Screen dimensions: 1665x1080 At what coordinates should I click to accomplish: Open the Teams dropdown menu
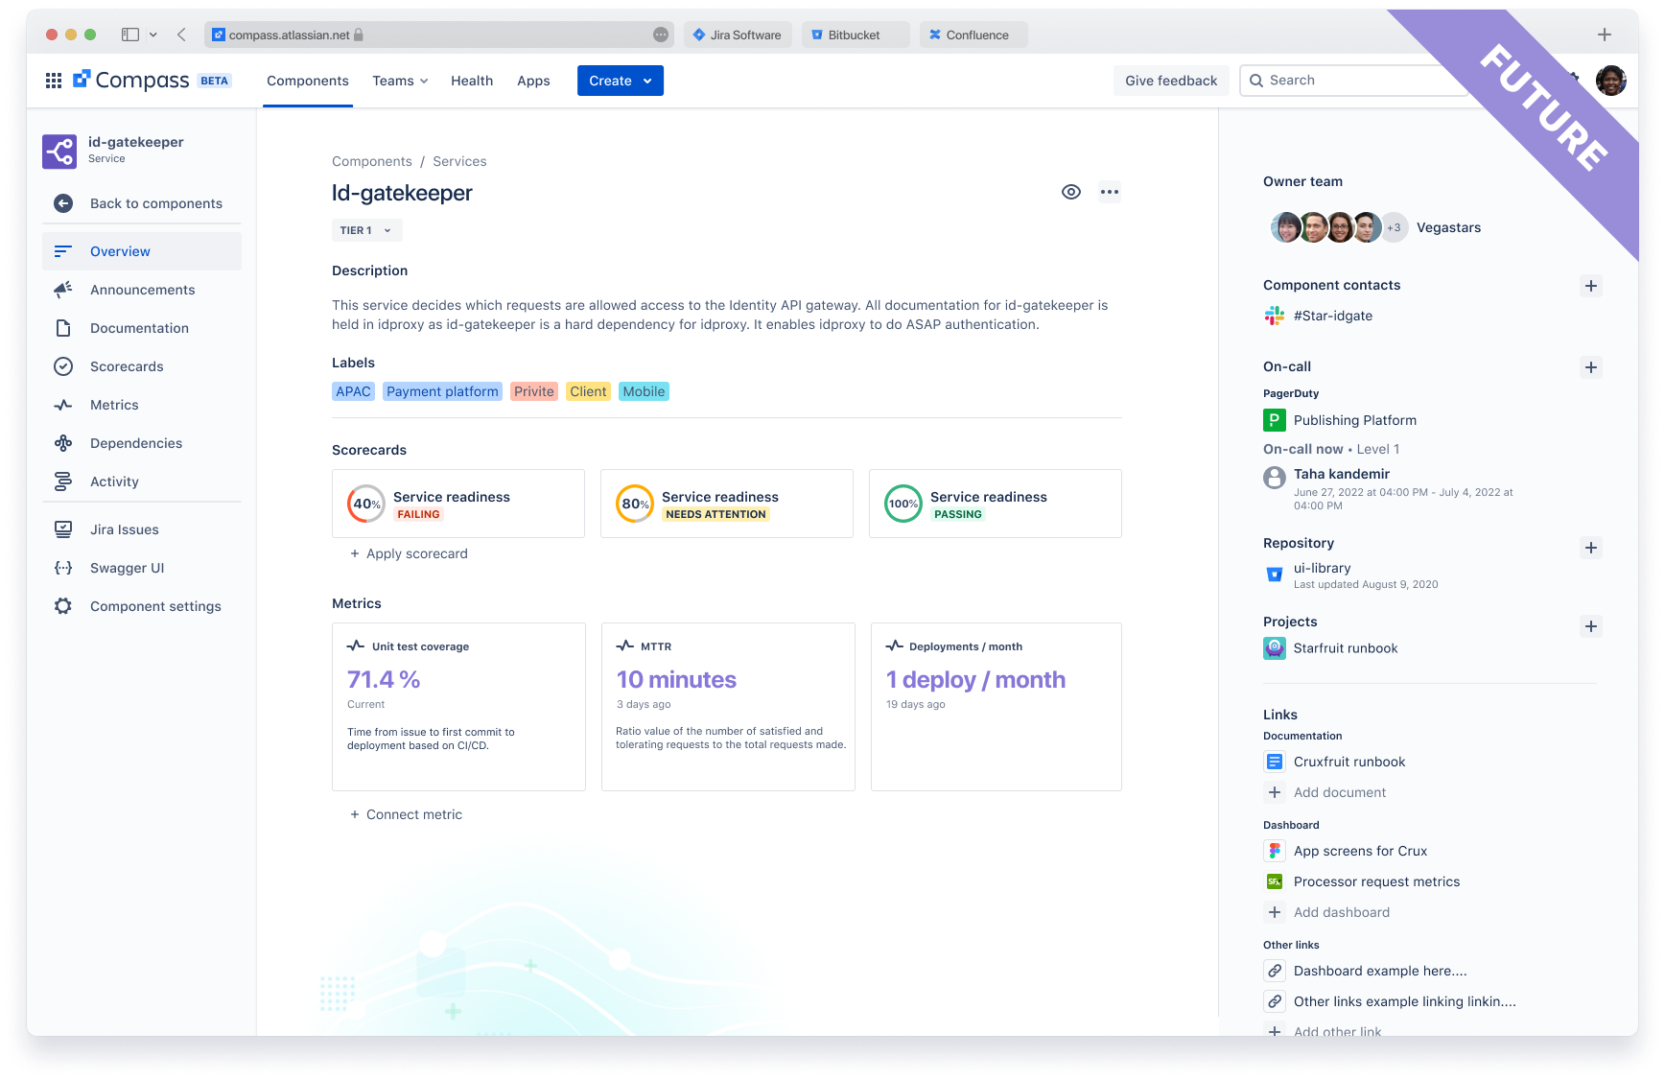400,81
